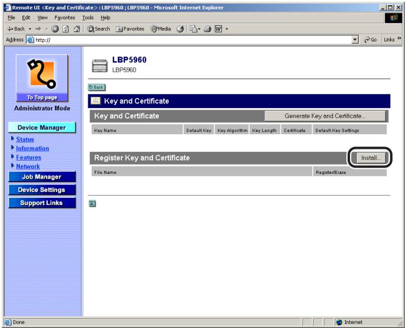Click the IE Back toolbar button
The width and height of the screenshot is (406, 328).
[x=16, y=29]
